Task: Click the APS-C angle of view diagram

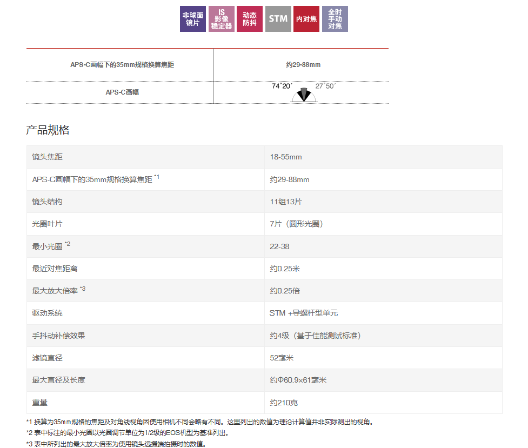Action: [304, 95]
